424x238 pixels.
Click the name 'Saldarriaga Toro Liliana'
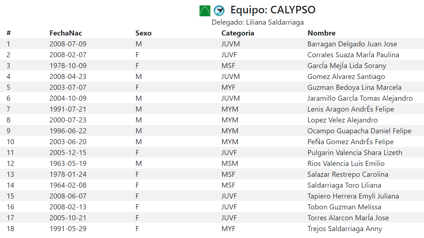click(x=344, y=185)
